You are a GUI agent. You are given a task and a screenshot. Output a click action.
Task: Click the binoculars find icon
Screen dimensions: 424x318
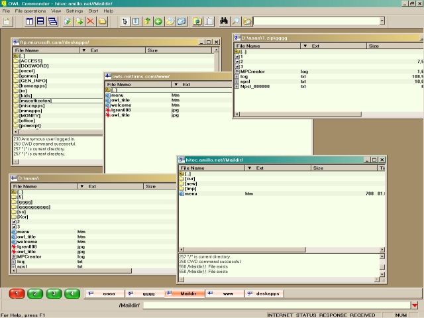(224, 21)
